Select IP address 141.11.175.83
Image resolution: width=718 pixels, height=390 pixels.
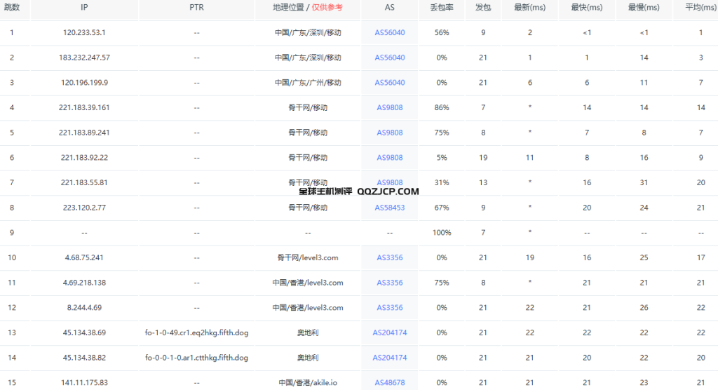coord(84,383)
